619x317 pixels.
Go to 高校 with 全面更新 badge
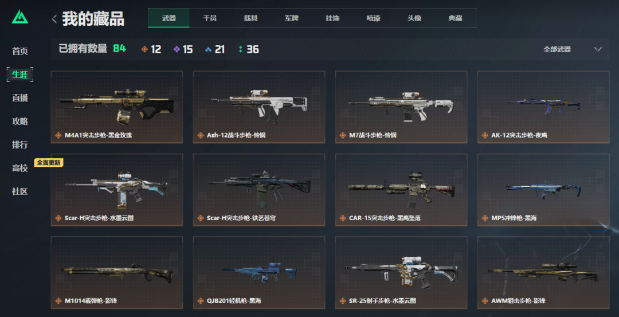point(19,168)
